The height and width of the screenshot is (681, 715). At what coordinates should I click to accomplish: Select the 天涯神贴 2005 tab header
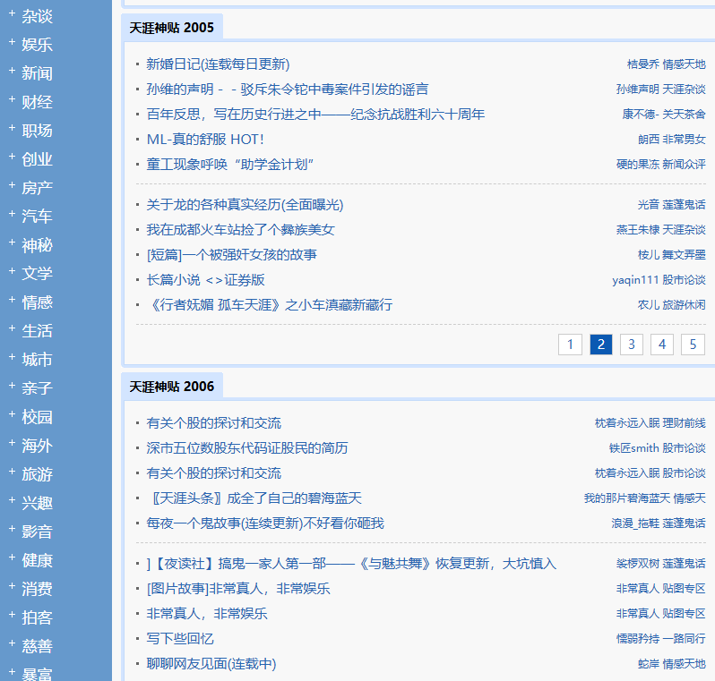(x=172, y=28)
